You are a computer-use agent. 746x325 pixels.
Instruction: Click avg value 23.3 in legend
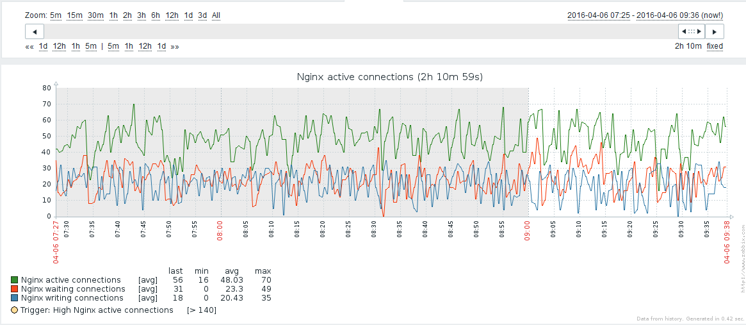235,289
